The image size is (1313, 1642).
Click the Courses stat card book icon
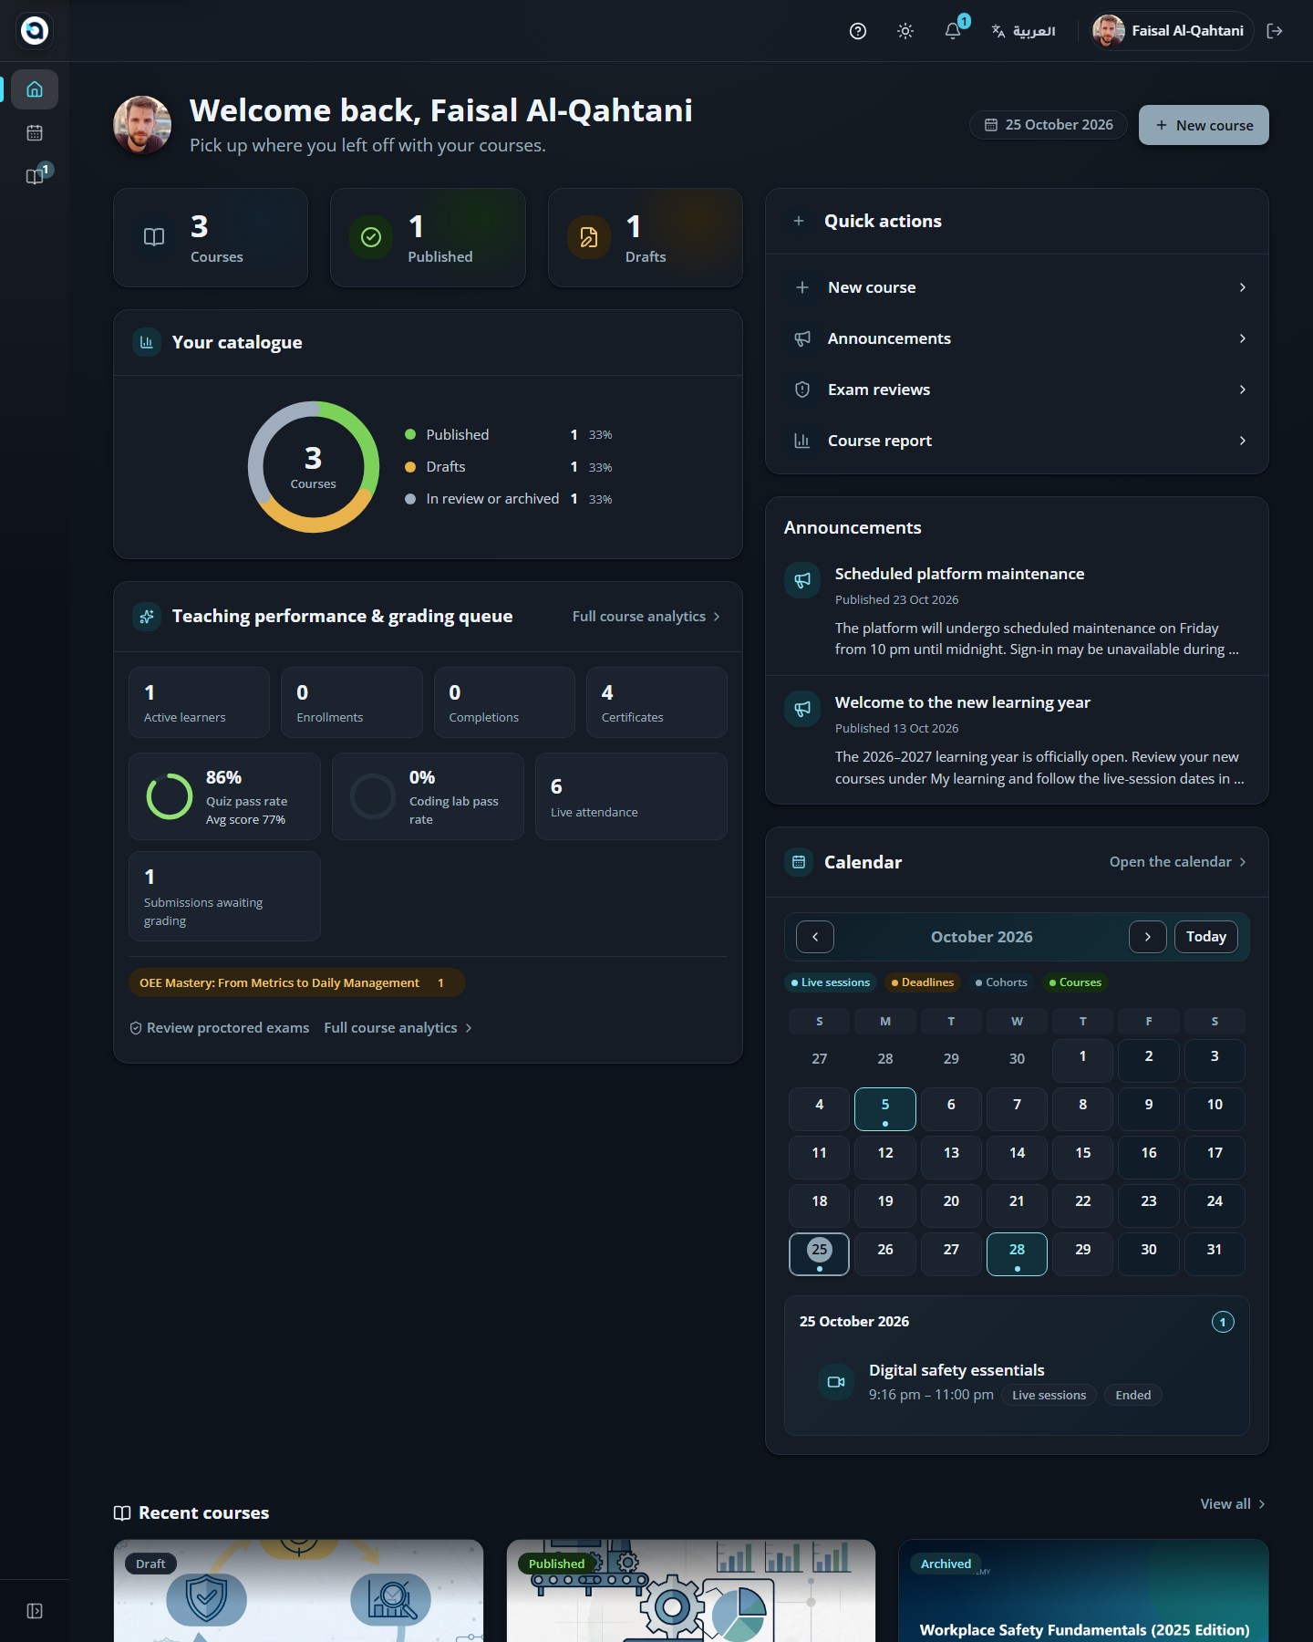[154, 237]
